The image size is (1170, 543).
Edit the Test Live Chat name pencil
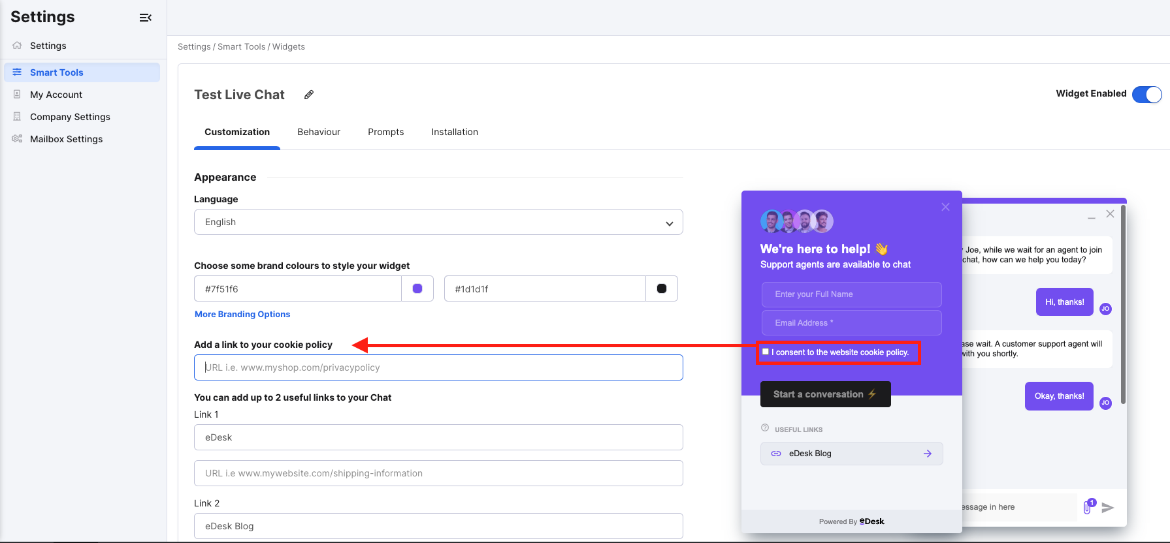click(x=309, y=95)
